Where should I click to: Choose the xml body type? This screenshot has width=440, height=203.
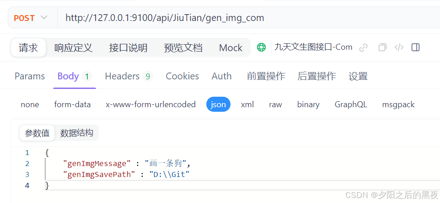[247, 104]
